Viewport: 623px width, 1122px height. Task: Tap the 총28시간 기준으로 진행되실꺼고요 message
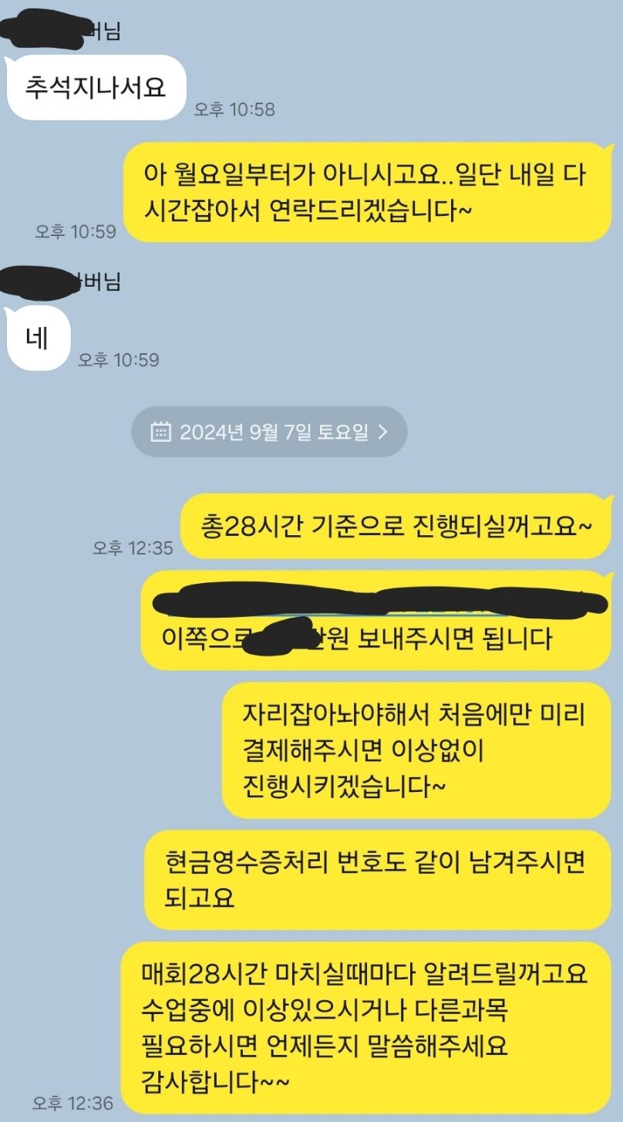point(396,526)
